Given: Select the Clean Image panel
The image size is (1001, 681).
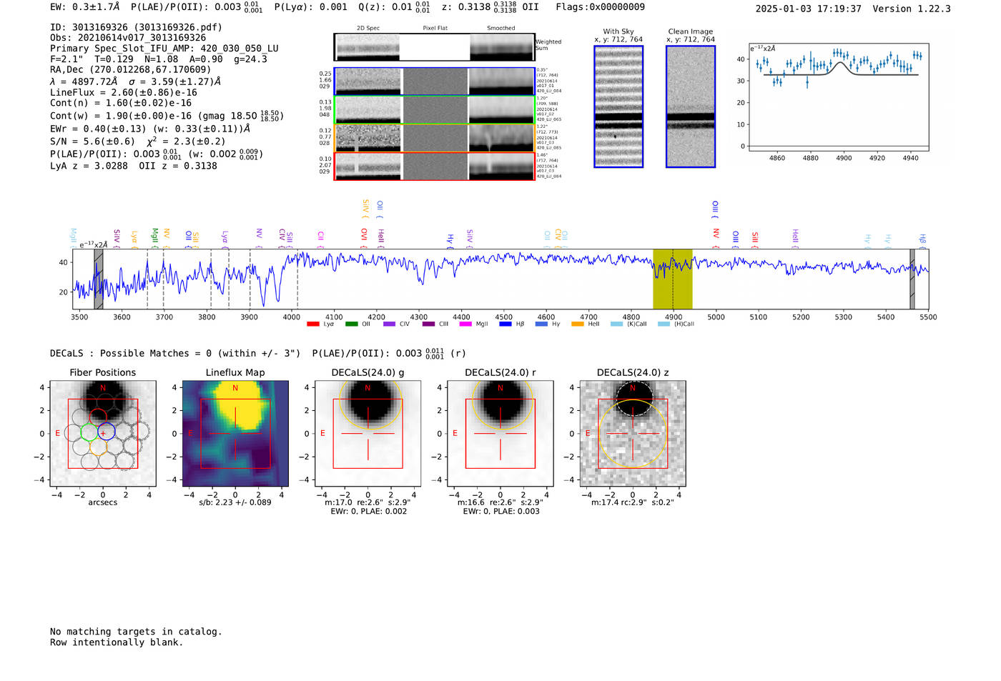Looking at the screenshot, I should click(x=691, y=106).
